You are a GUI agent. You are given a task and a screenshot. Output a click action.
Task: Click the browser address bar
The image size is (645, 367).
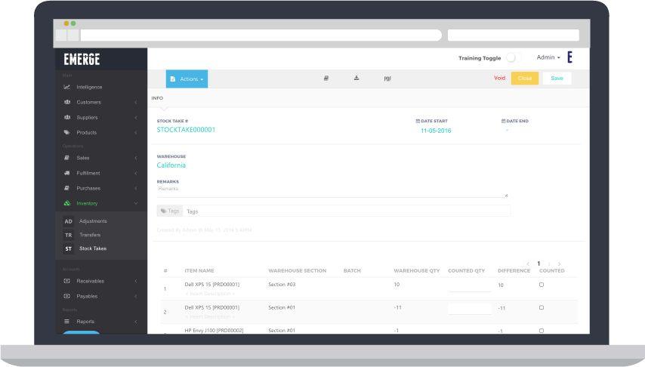[261, 35]
